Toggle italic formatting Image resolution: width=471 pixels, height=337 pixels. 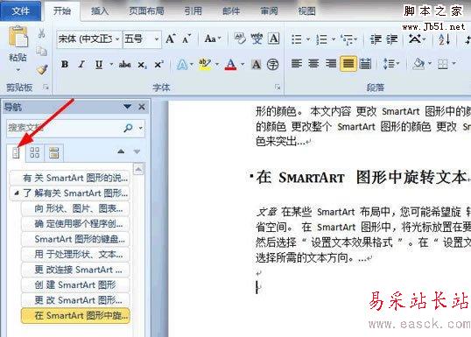click(x=81, y=64)
